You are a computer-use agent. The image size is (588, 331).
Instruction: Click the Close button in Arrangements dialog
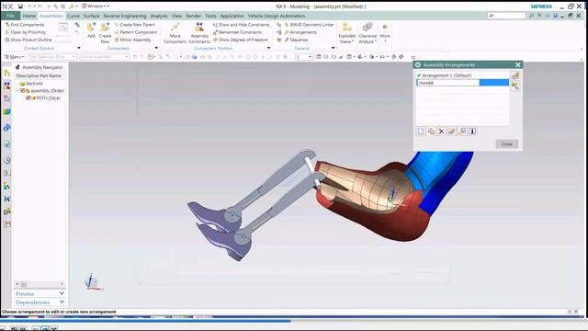tap(506, 144)
